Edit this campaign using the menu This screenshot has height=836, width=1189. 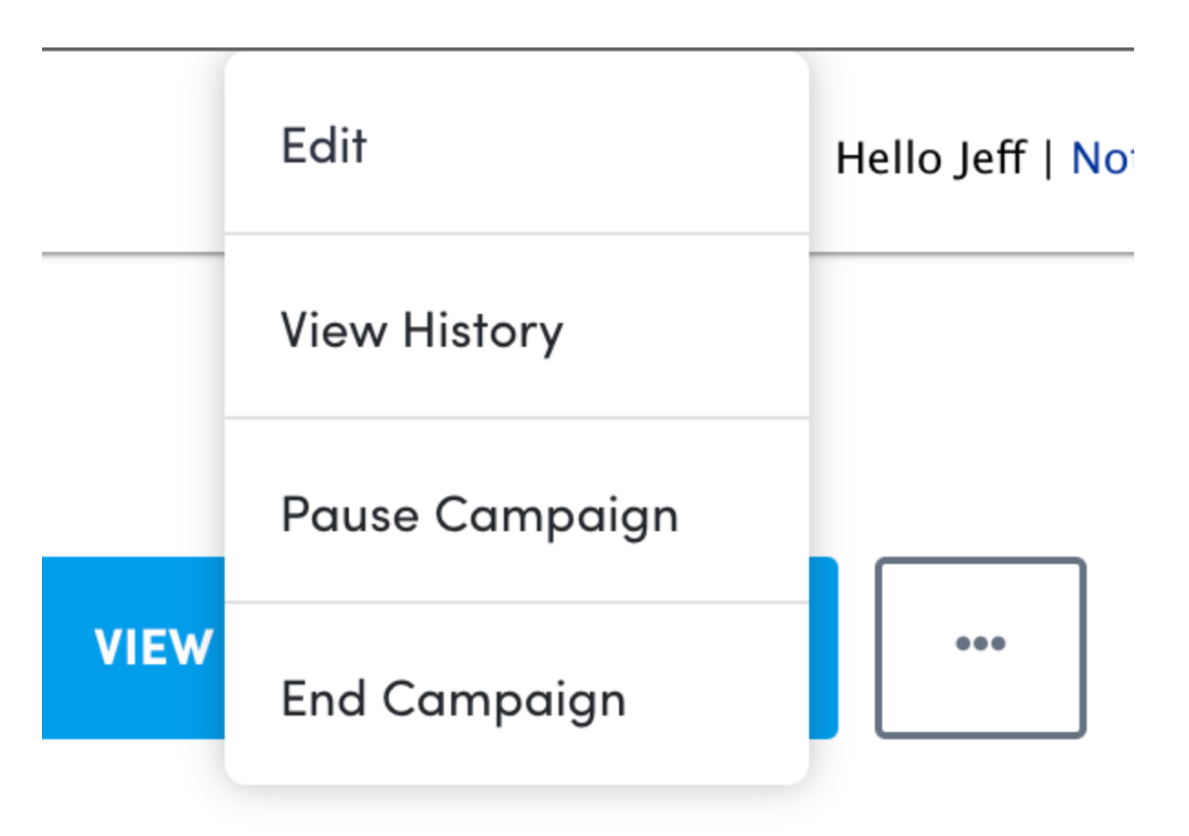(324, 145)
